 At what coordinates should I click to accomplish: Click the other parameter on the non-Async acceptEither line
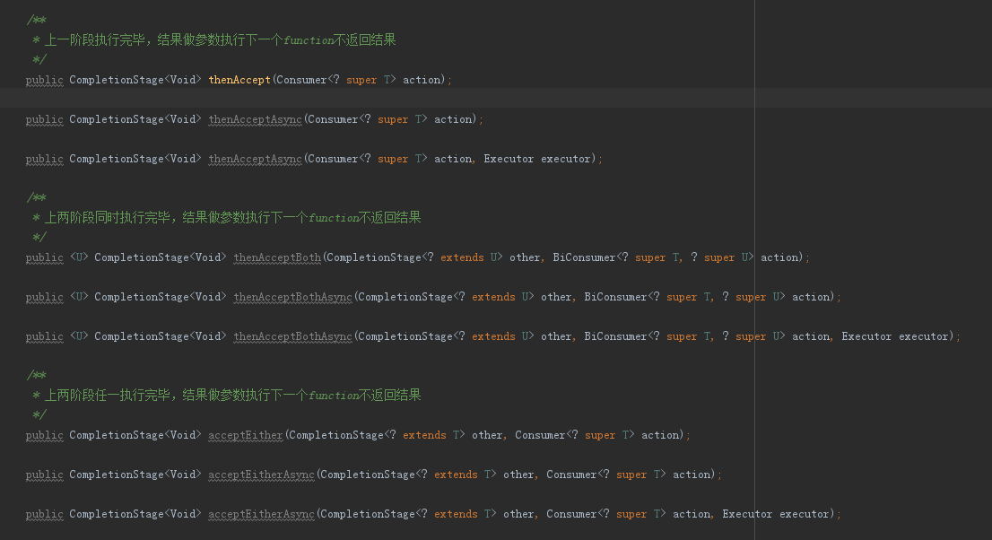[488, 436]
